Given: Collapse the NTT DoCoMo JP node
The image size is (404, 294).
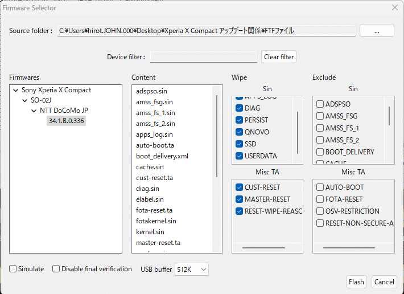Looking at the screenshot, I should tap(34, 111).
